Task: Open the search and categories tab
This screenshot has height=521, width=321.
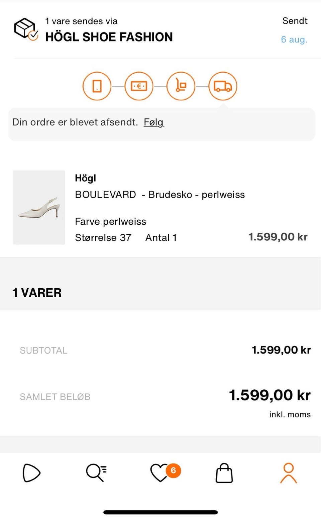Action: pos(96,473)
